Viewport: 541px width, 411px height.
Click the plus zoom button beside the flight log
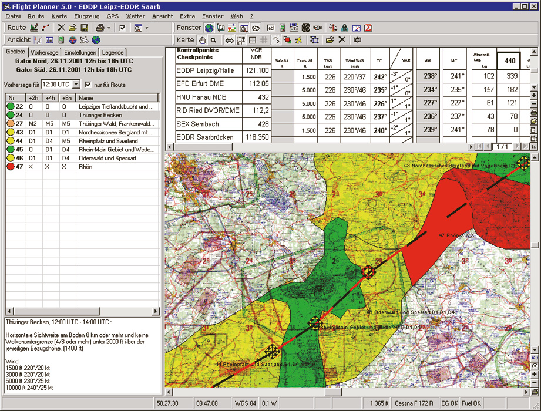[x=534, y=95]
